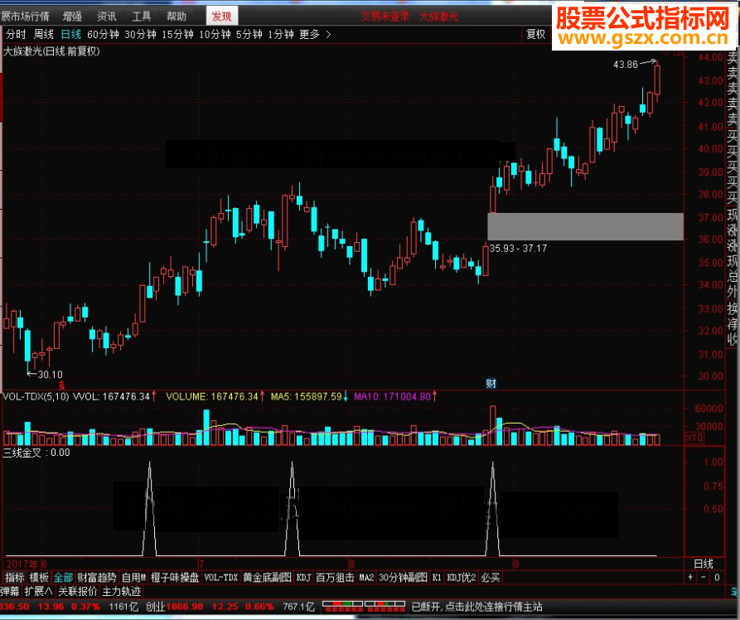The width and height of the screenshot is (740, 620).
Task: Click the 30.10 low price label
Action: click(50, 375)
